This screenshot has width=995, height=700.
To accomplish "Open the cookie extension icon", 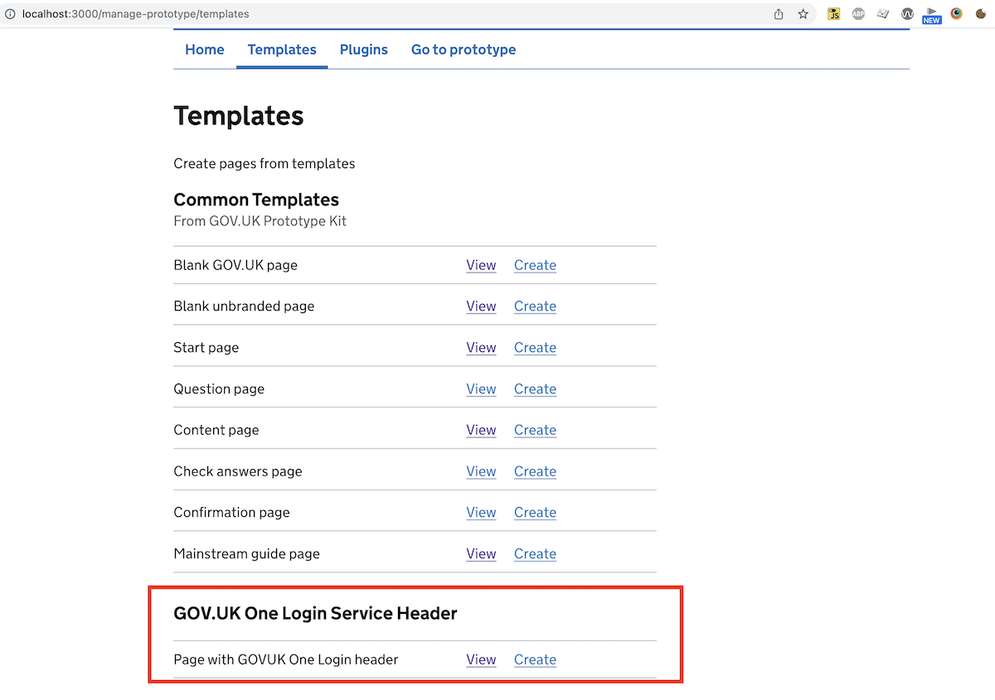I will click(981, 14).
